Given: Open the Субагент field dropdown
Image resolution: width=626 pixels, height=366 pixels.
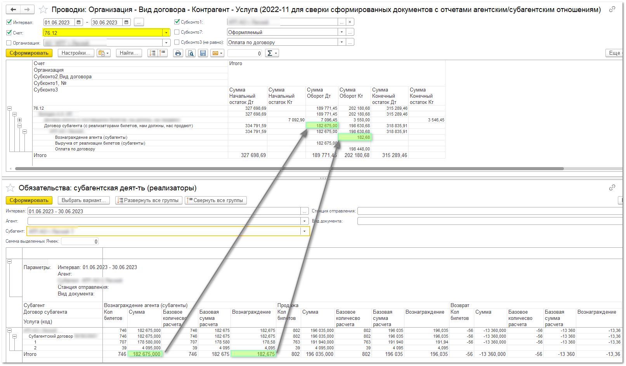Looking at the screenshot, I should [304, 231].
